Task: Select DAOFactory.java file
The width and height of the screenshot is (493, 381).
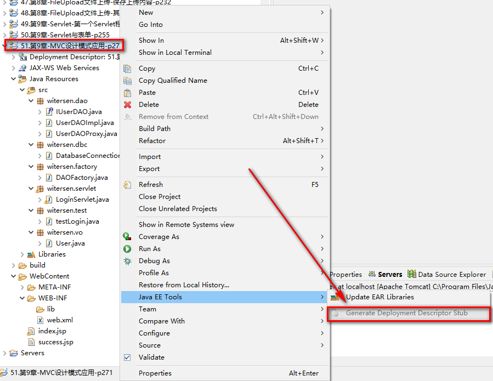Action: (x=82, y=178)
